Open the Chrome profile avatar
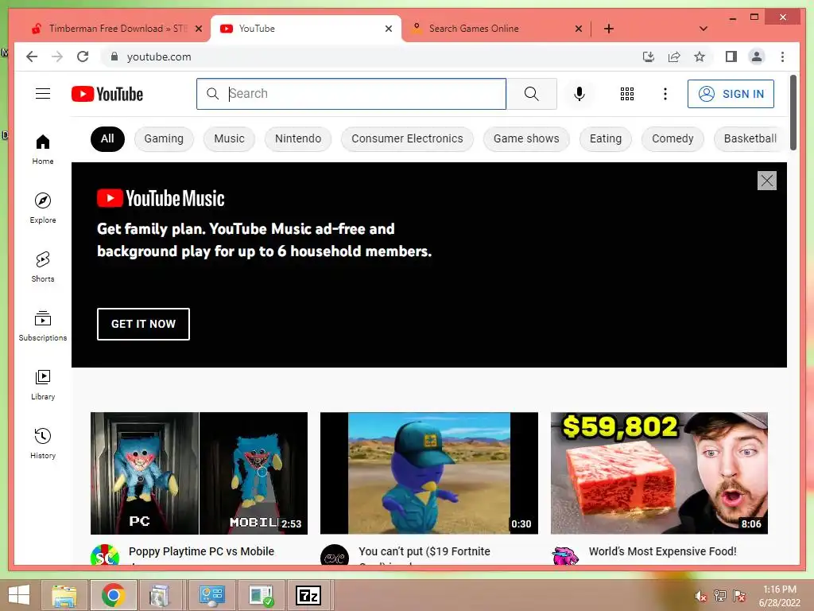Screen dimensions: 814x611 (757, 56)
